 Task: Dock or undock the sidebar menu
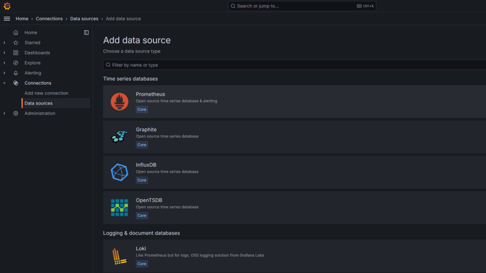pyautogui.click(x=86, y=33)
